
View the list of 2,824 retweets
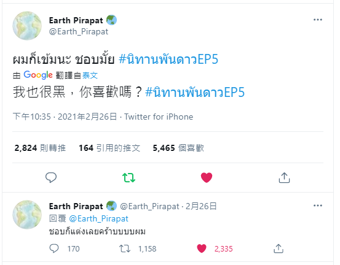pyautogui.click(x=40, y=148)
